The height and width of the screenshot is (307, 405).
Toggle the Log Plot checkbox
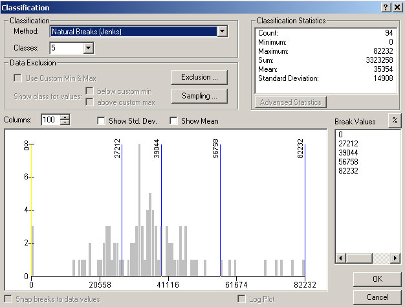241,299
